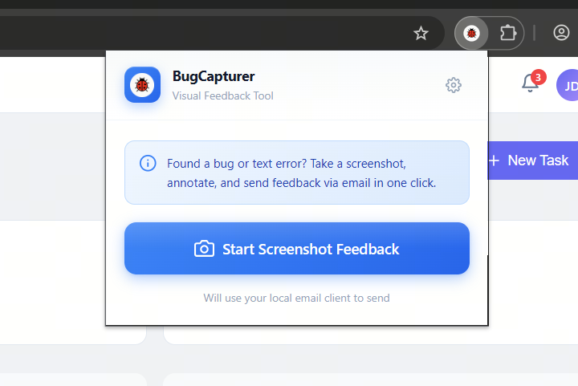
Task: Click the BugCapturer ladybug toolbar extension icon
Action: [471, 33]
